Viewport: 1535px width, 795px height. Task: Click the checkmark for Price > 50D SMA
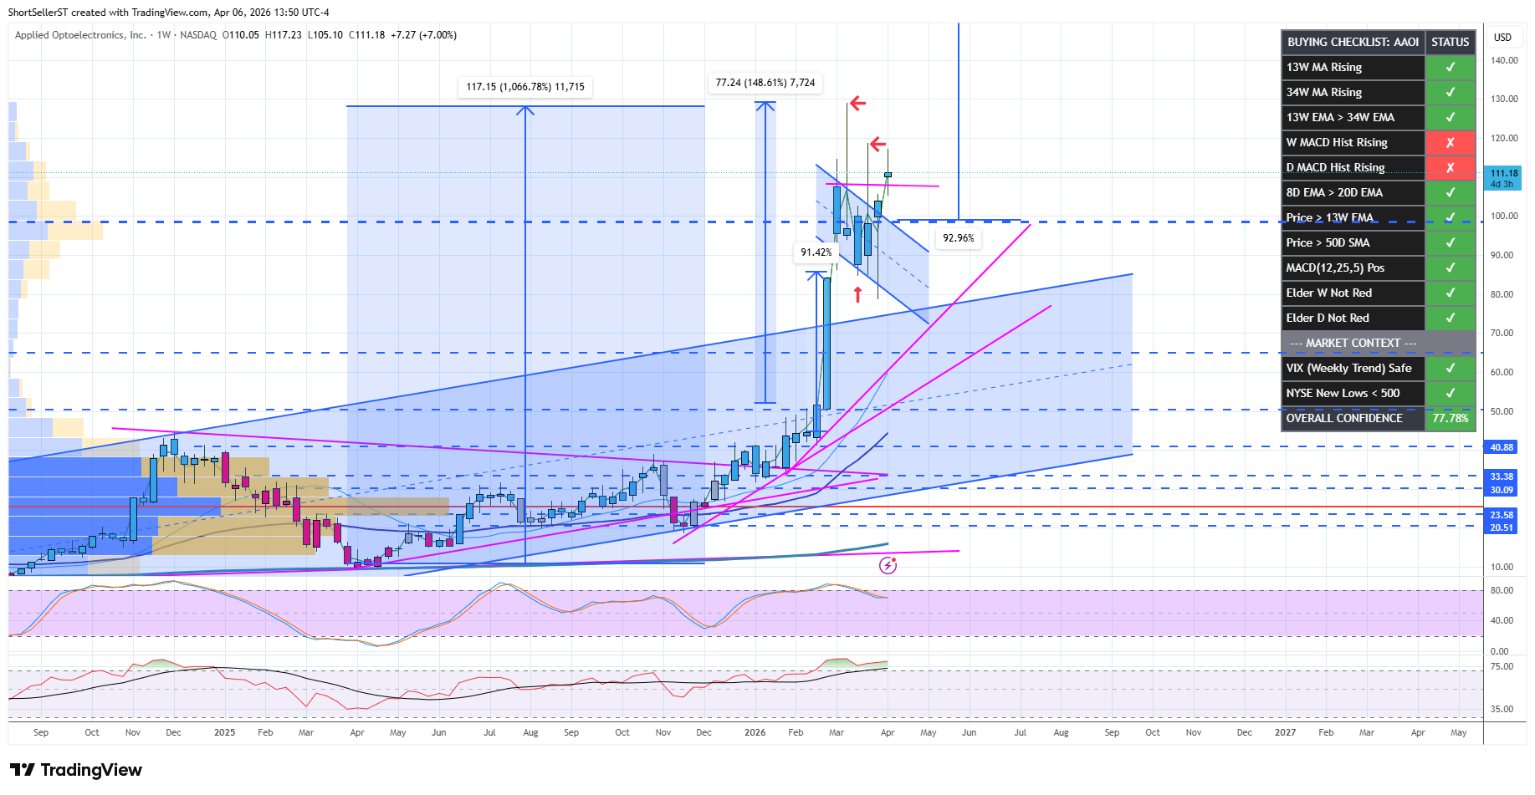[1450, 242]
